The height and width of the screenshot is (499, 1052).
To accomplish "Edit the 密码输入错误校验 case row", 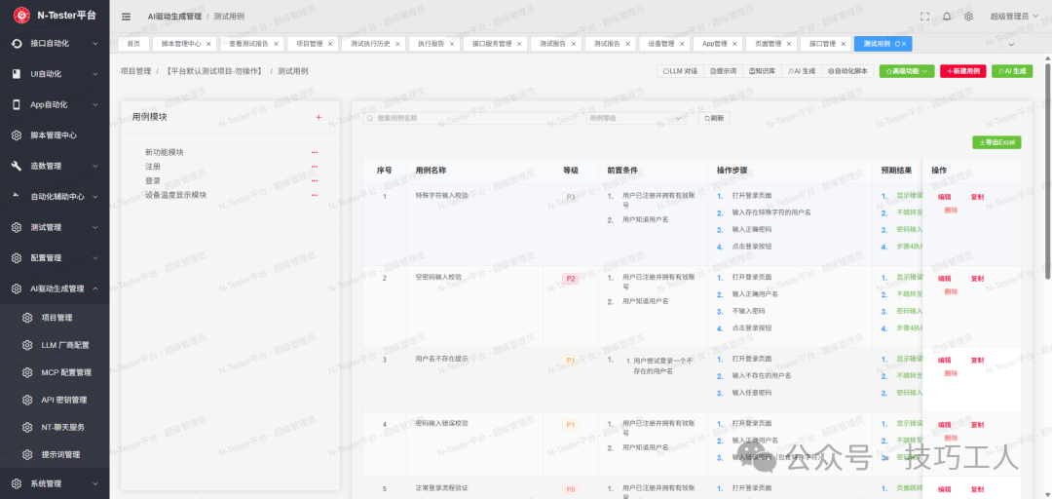I will [x=944, y=425].
